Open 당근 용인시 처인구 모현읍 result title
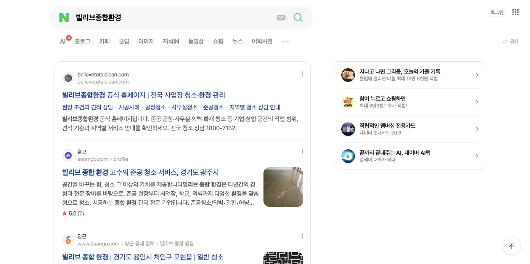 click(143, 257)
